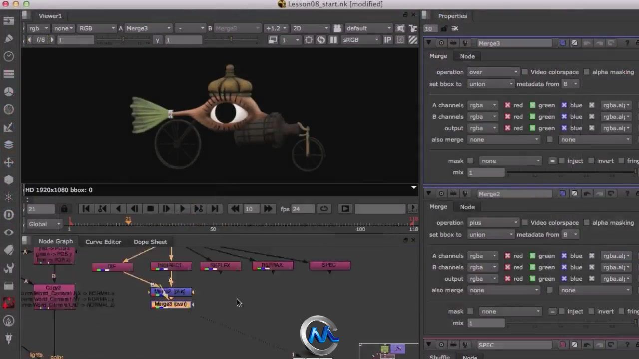This screenshot has width=639, height=359.
Task: Open the Time nodes clock icon
Action: (x=8, y=56)
